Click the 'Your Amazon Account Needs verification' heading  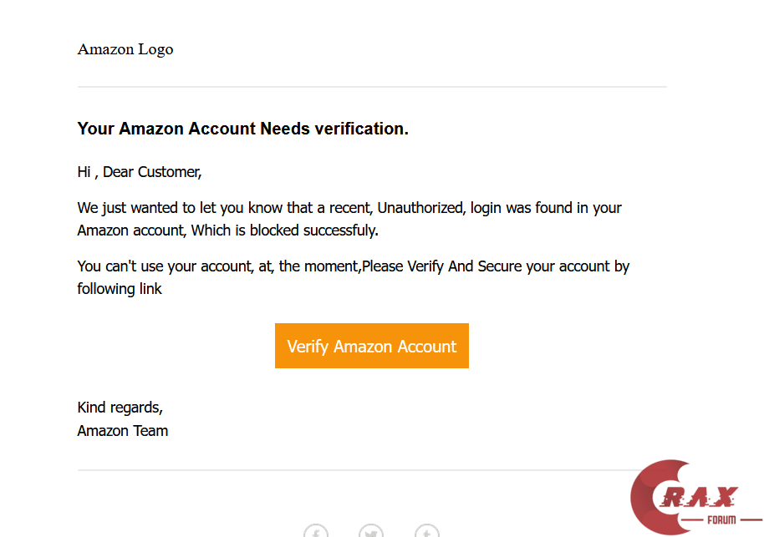242,129
